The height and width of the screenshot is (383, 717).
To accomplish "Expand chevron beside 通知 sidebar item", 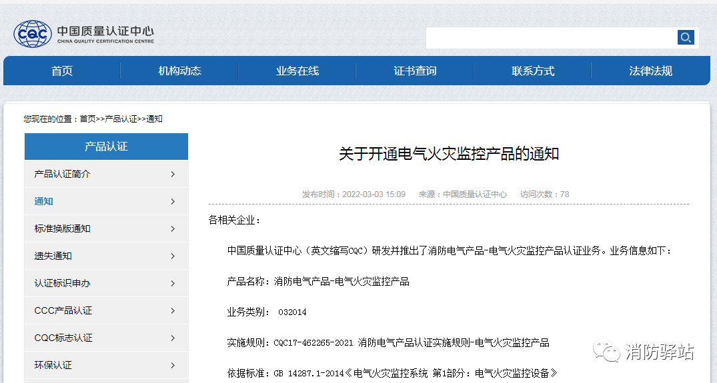I will tap(173, 202).
